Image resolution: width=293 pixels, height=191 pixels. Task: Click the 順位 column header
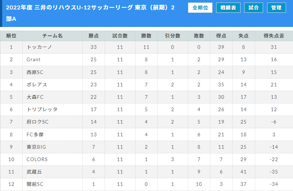[11, 36]
